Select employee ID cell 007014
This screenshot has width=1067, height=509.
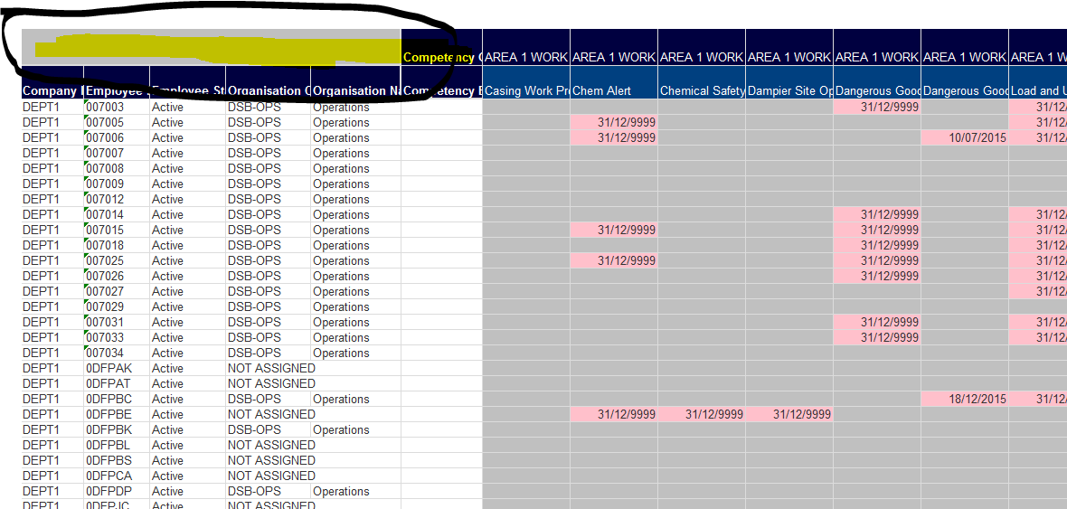tap(117, 214)
